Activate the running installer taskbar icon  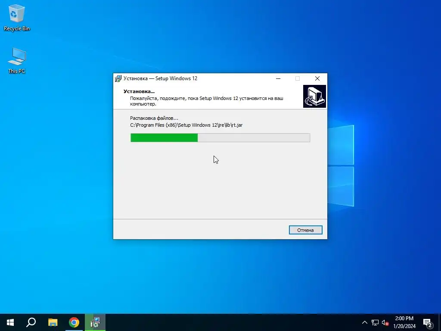(x=95, y=322)
